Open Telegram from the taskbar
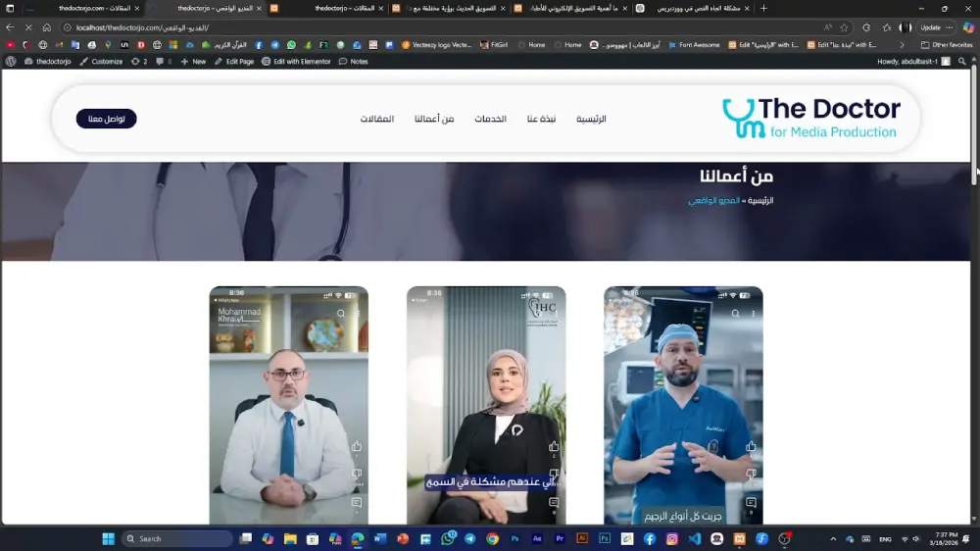 click(x=470, y=538)
